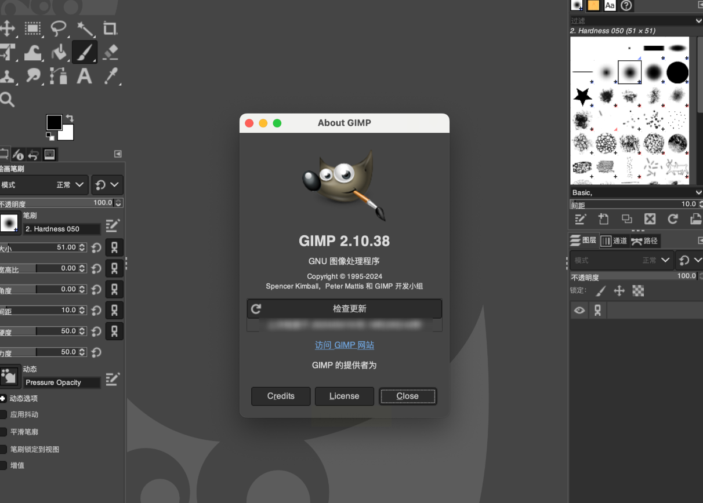Screen dimensions: 703x503
Task: Select the Move tool in toolbox
Action: pos(7,28)
